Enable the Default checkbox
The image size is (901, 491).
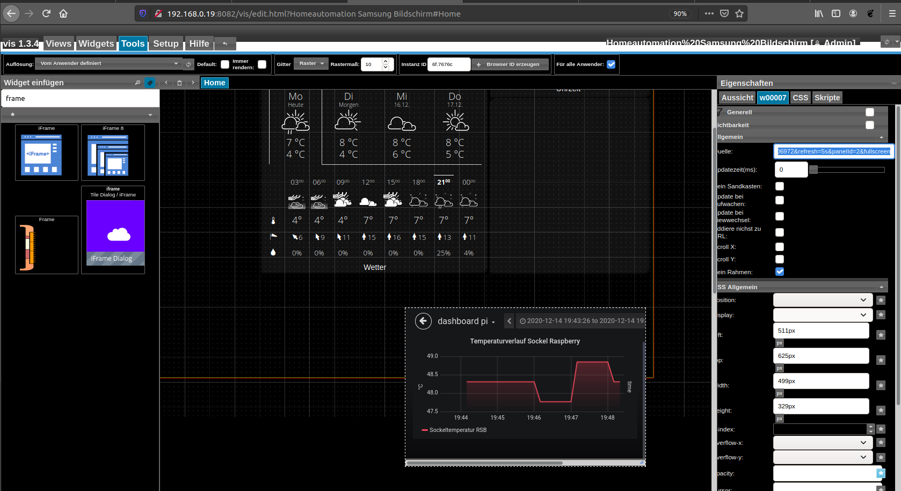point(225,64)
